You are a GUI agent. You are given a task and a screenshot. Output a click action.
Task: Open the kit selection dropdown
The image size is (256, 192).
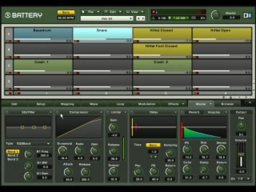pos(107,18)
